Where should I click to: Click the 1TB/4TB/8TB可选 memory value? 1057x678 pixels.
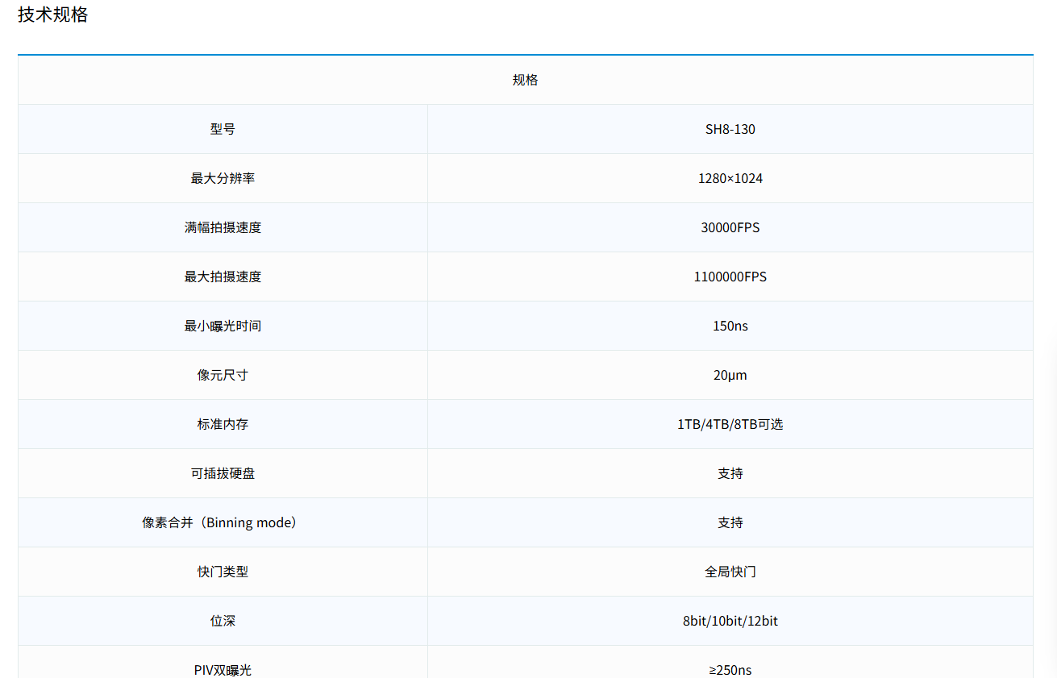(x=730, y=424)
